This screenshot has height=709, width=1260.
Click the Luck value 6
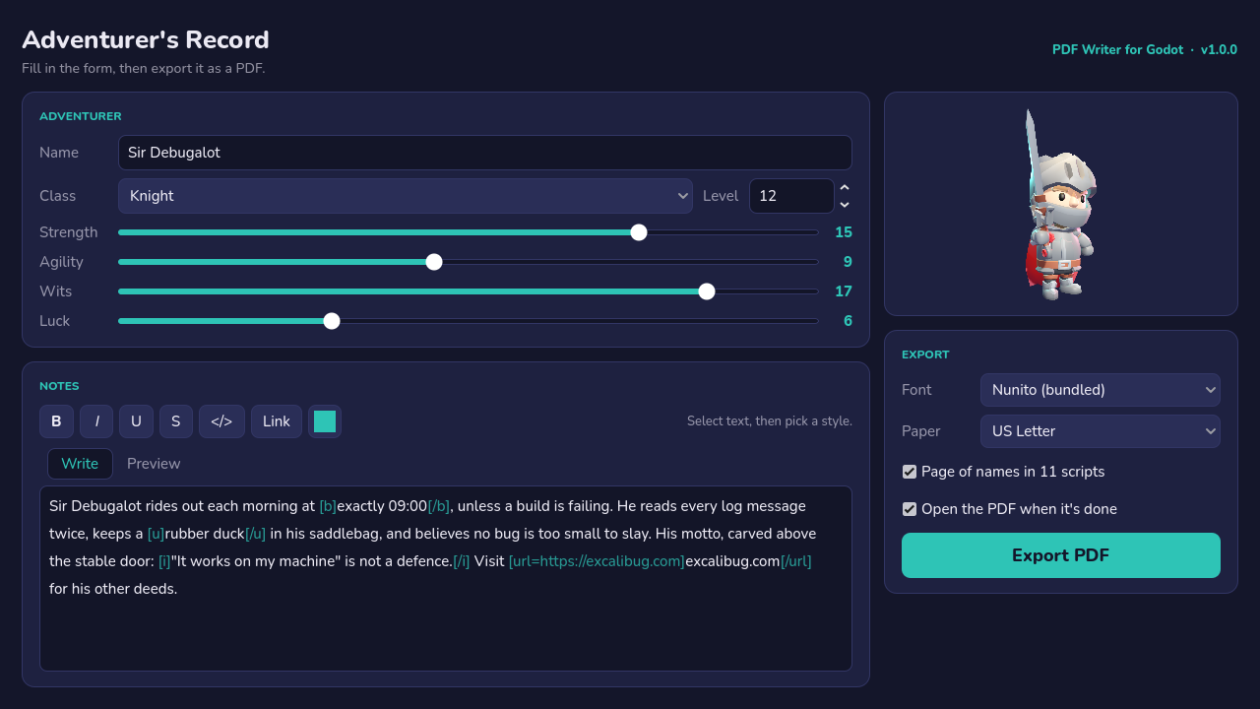click(848, 321)
